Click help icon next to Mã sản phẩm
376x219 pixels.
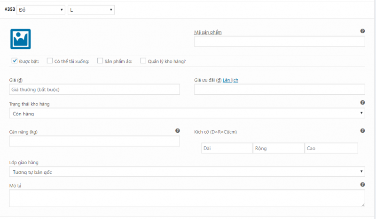pos(362,31)
